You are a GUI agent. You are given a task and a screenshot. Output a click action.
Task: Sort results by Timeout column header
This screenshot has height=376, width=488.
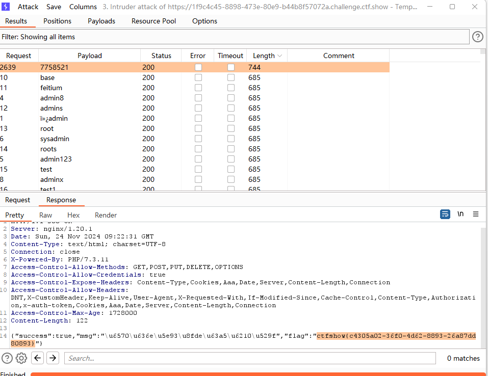(x=230, y=56)
